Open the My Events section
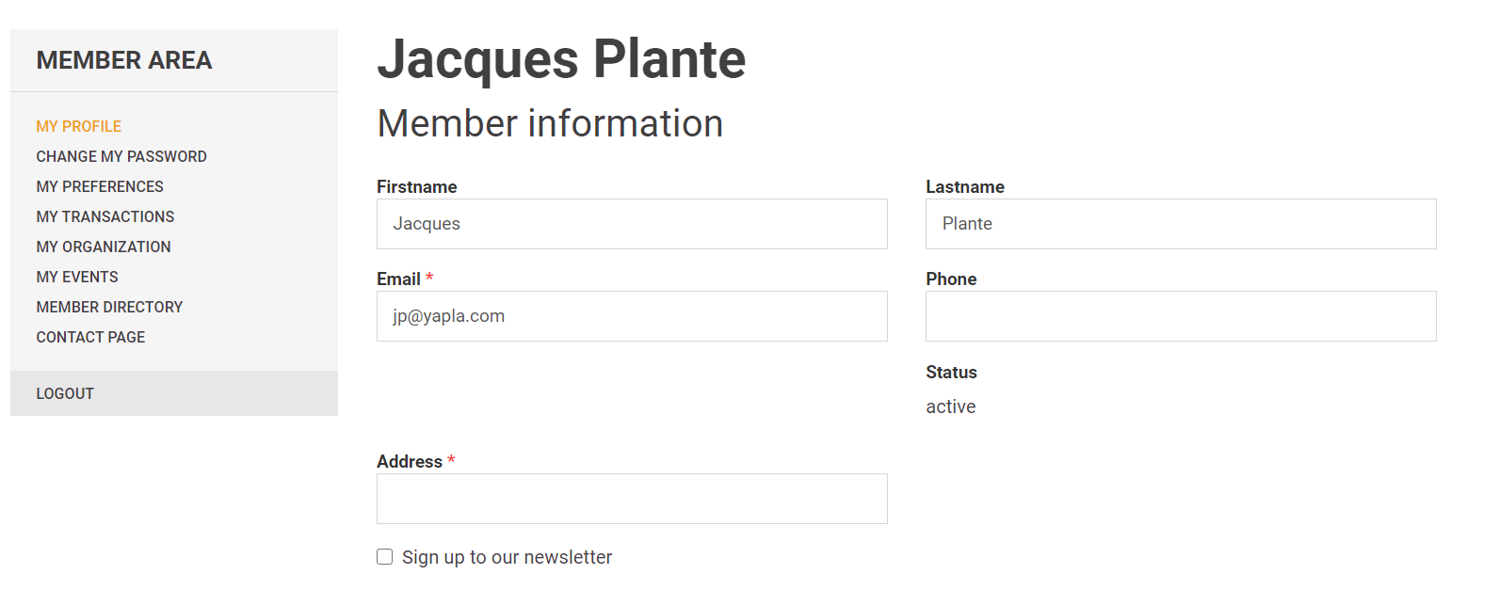The height and width of the screenshot is (590, 1498). point(77,277)
